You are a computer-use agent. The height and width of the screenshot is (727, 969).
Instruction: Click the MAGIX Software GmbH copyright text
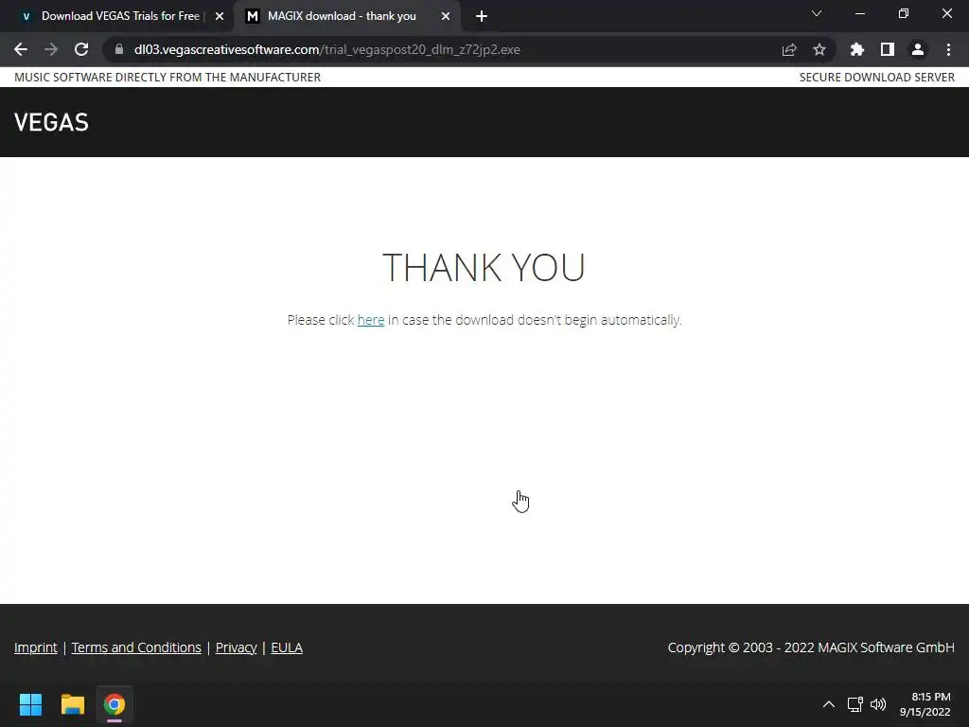(811, 647)
